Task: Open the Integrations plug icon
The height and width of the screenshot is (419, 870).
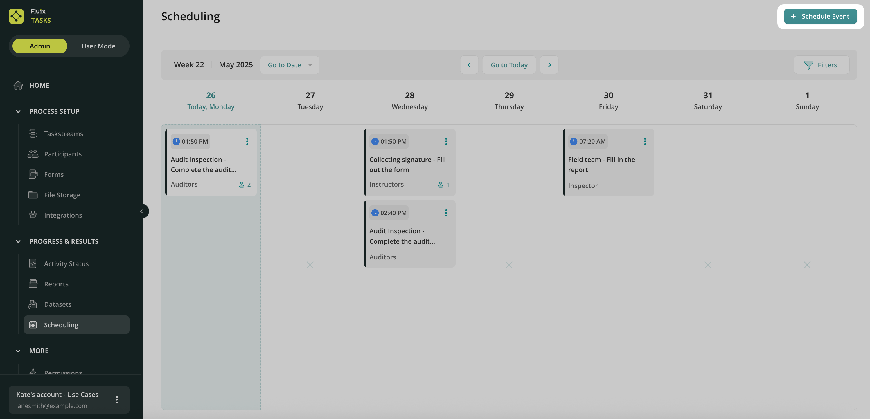Action: (x=33, y=215)
